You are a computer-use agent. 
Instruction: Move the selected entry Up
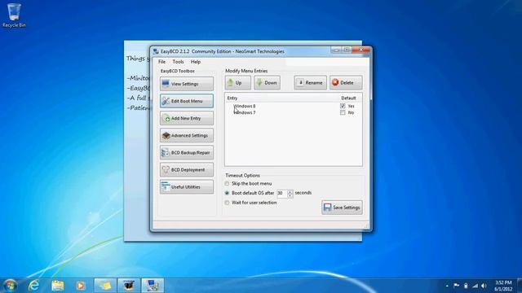(237, 83)
